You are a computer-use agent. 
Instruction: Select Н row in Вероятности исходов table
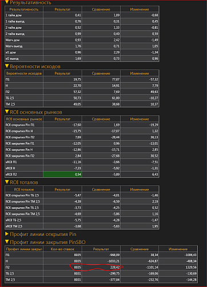(82, 86)
